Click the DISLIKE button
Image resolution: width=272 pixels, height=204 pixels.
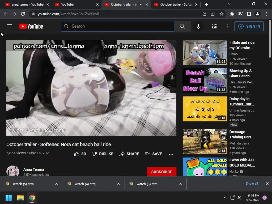103,154
